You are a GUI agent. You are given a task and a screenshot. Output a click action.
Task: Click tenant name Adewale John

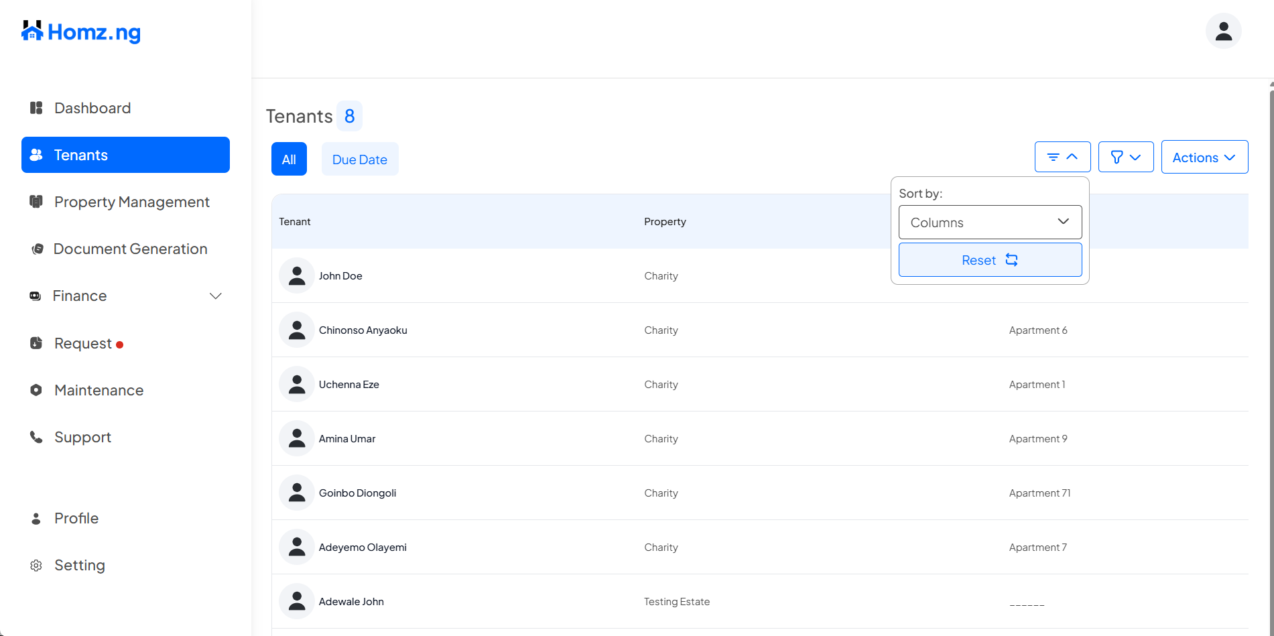(x=351, y=601)
